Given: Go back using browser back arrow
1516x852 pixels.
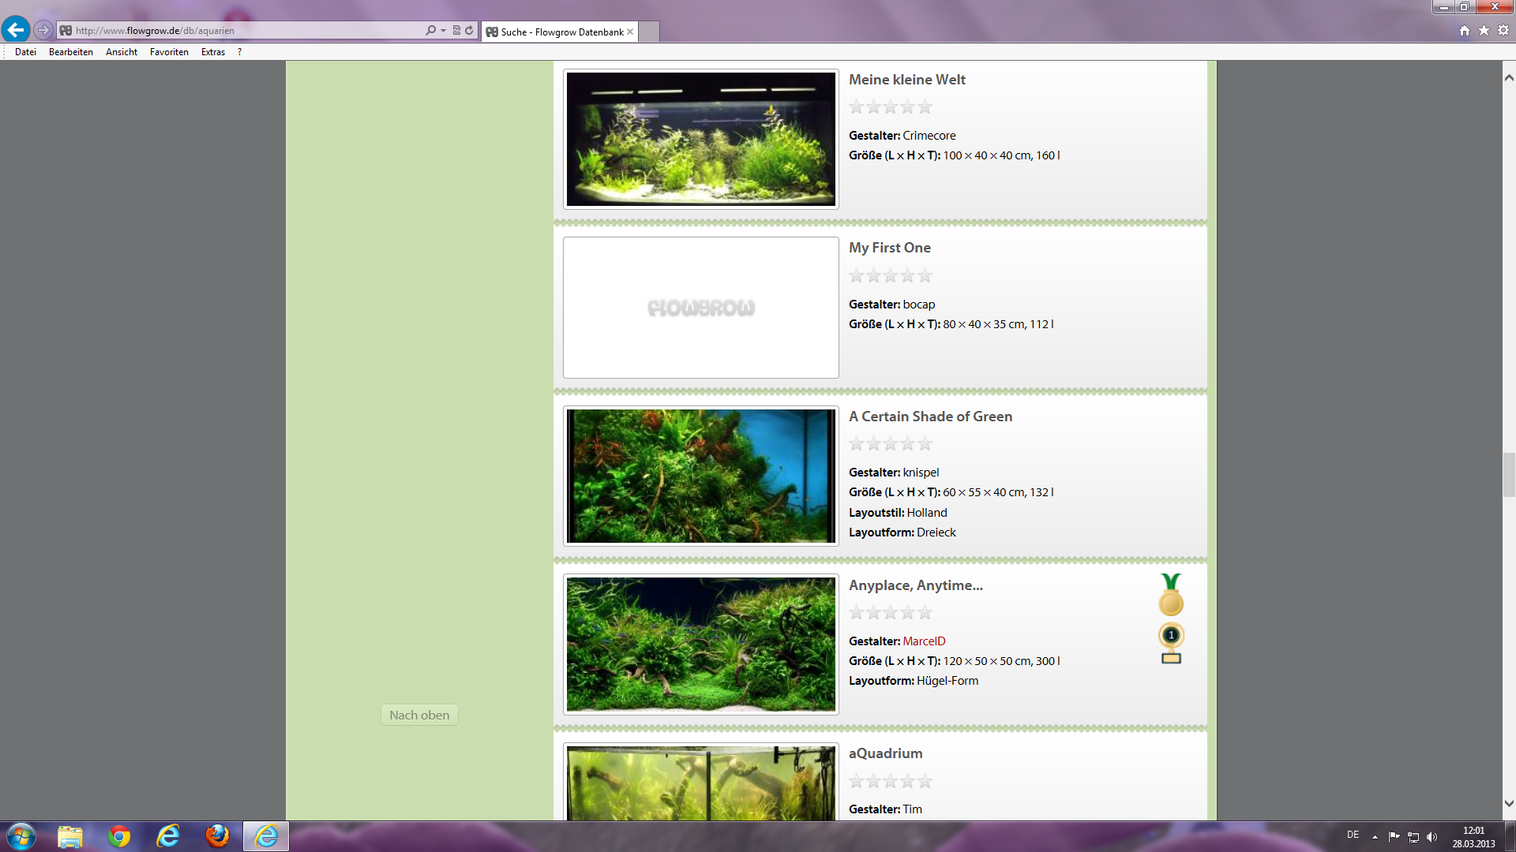Looking at the screenshot, I should [x=16, y=30].
